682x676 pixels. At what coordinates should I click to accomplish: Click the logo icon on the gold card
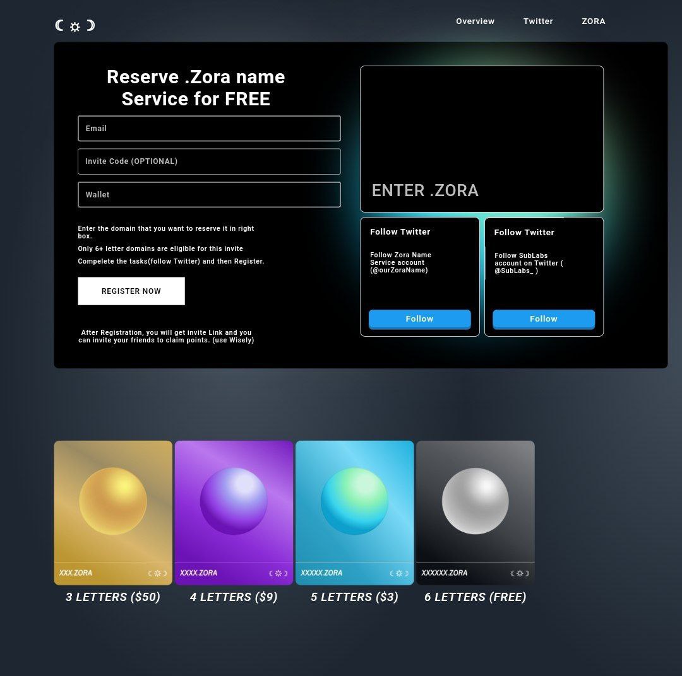(157, 573)
